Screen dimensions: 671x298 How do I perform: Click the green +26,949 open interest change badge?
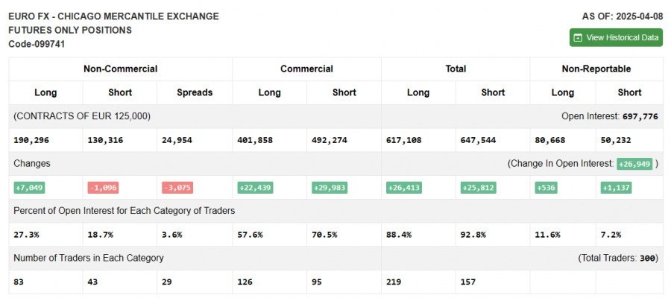tap(634, 163)
